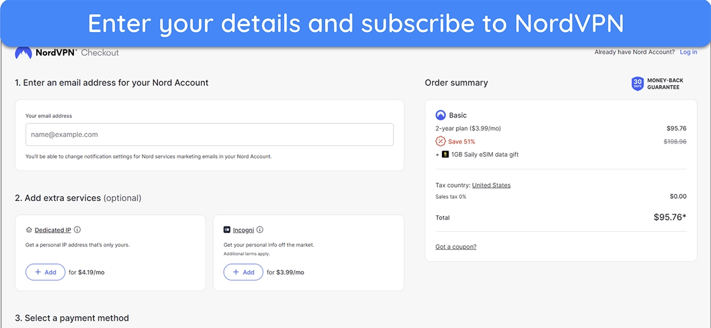711x328 pixels.
Task: Change tax country United States link
Action: (x=491, y=185)
